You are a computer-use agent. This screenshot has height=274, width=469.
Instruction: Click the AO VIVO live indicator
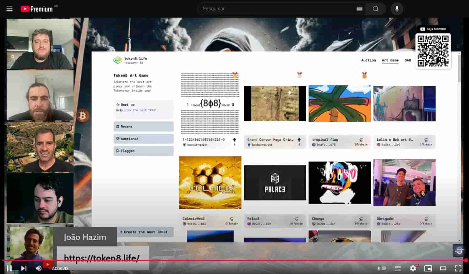tap(60, 268)
